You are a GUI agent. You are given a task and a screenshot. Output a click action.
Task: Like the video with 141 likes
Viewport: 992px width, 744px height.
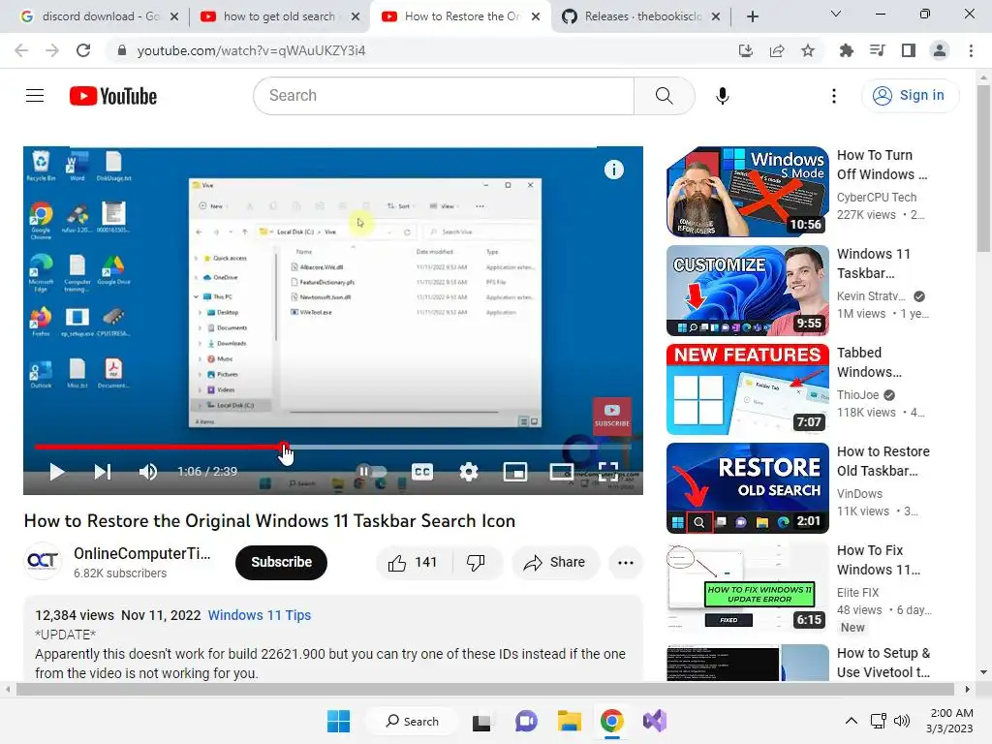pos(413,563)
